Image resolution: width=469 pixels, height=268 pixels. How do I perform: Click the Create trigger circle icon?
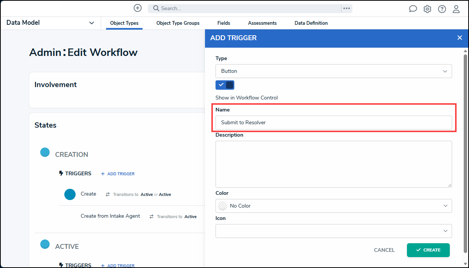[x=70, y=194]
